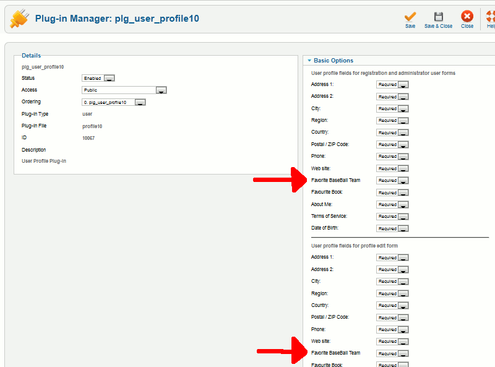The height and width of the screenshot is (367, 495).
Task: Open registration Postal / ZIP Code dropdown
Action: pos(392,145)
